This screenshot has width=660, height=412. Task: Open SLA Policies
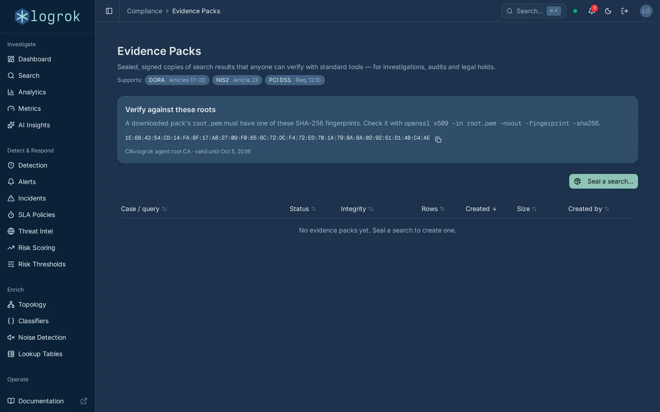(47, 215)
